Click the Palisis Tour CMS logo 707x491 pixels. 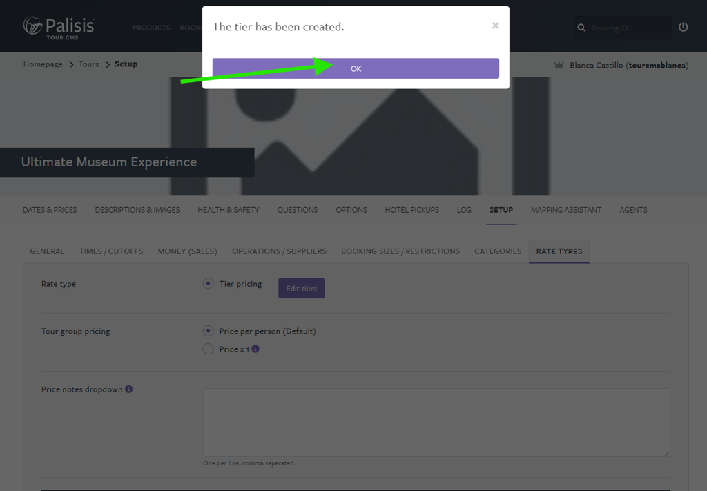click(59, 28)
